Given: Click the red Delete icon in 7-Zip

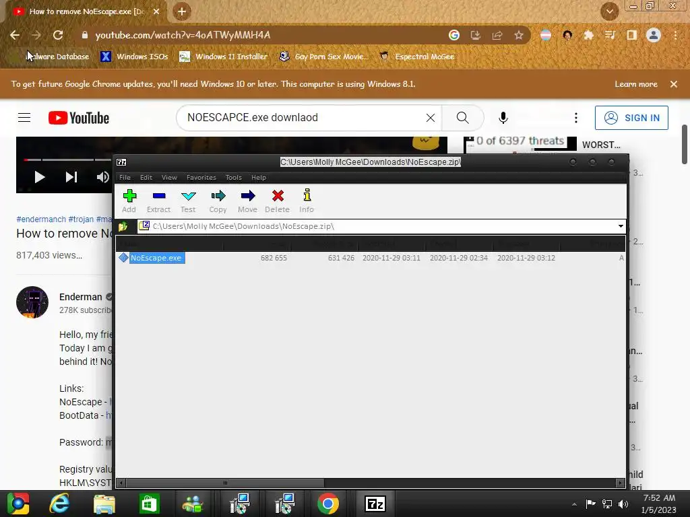Looking at the screenshot, I should pyautogui.click(x=277, y=201).
